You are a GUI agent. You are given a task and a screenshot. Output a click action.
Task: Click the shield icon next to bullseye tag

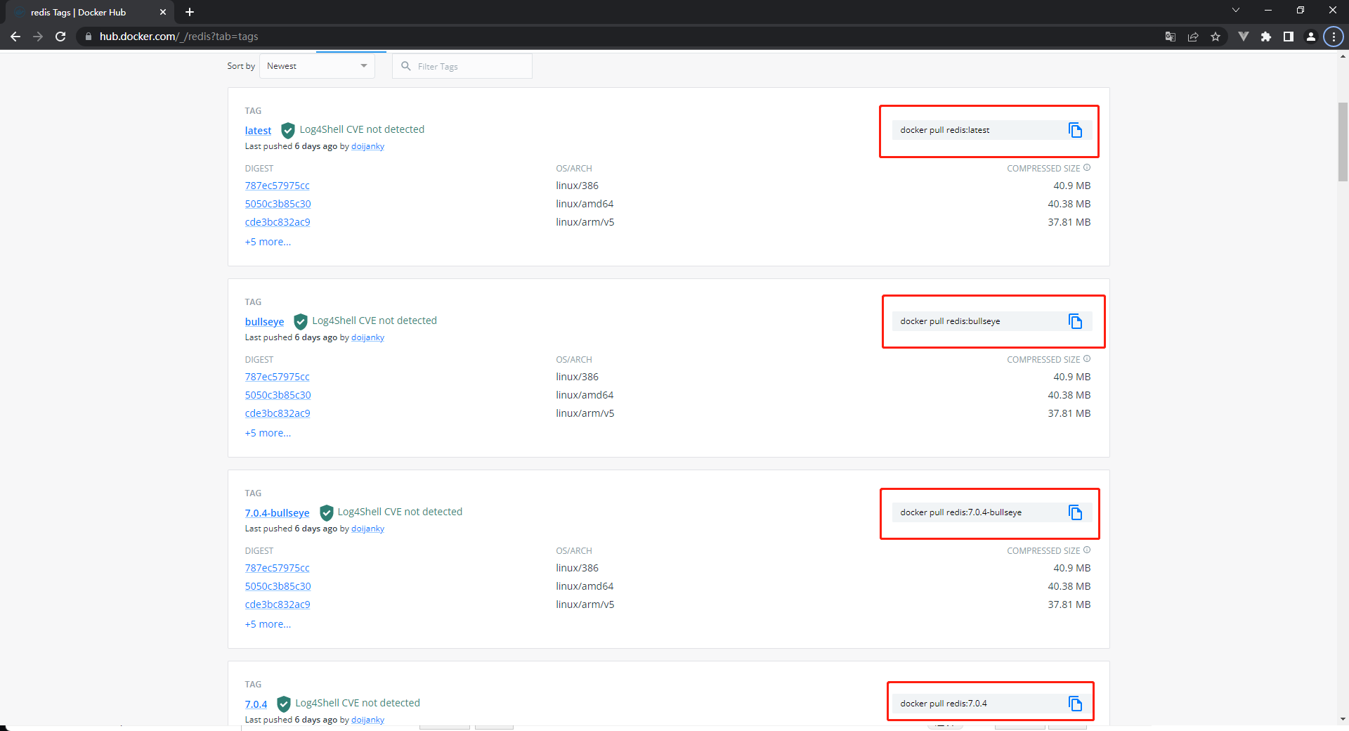tap(300, 321)
